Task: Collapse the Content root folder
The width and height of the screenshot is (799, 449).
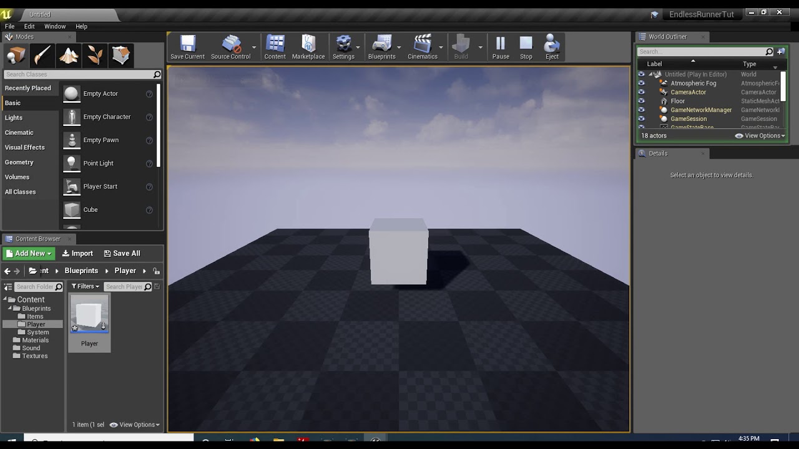Action: coord(5,299)
